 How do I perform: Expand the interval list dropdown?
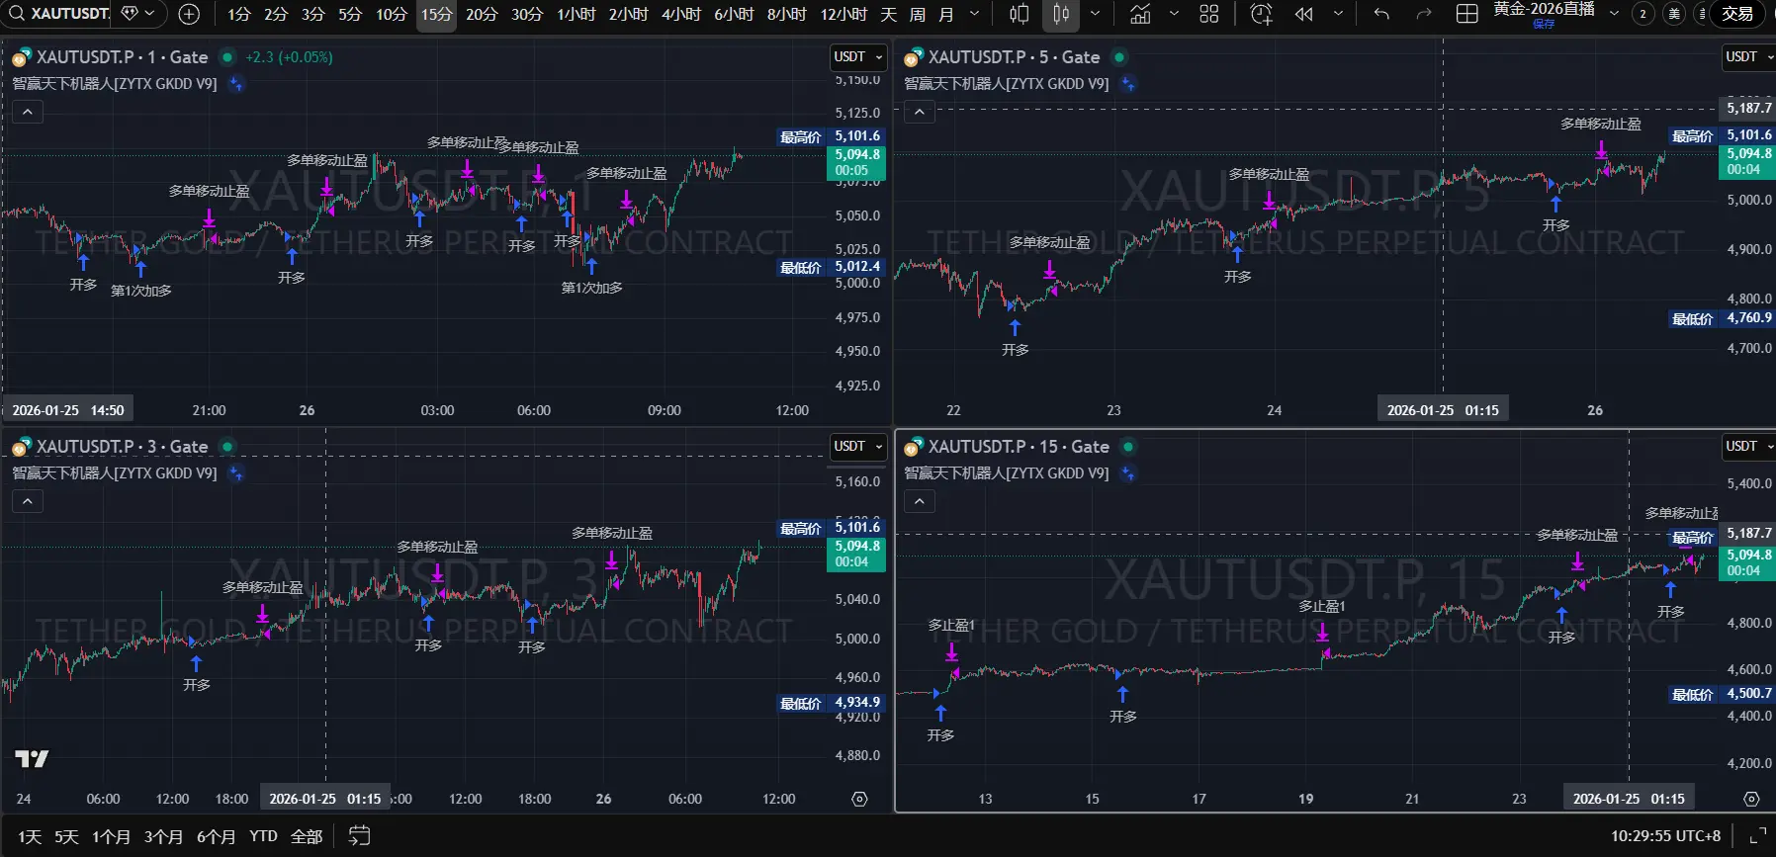[x=974, y=14]
